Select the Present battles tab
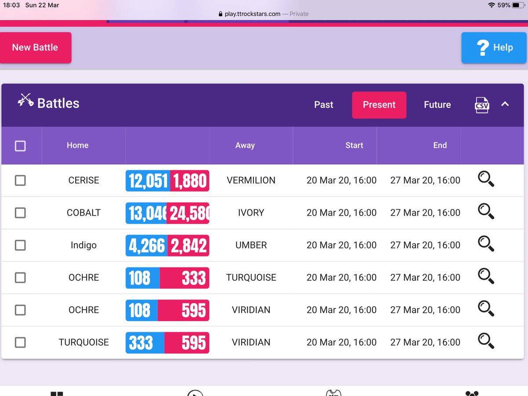528x396 pixels. [379, 105]
